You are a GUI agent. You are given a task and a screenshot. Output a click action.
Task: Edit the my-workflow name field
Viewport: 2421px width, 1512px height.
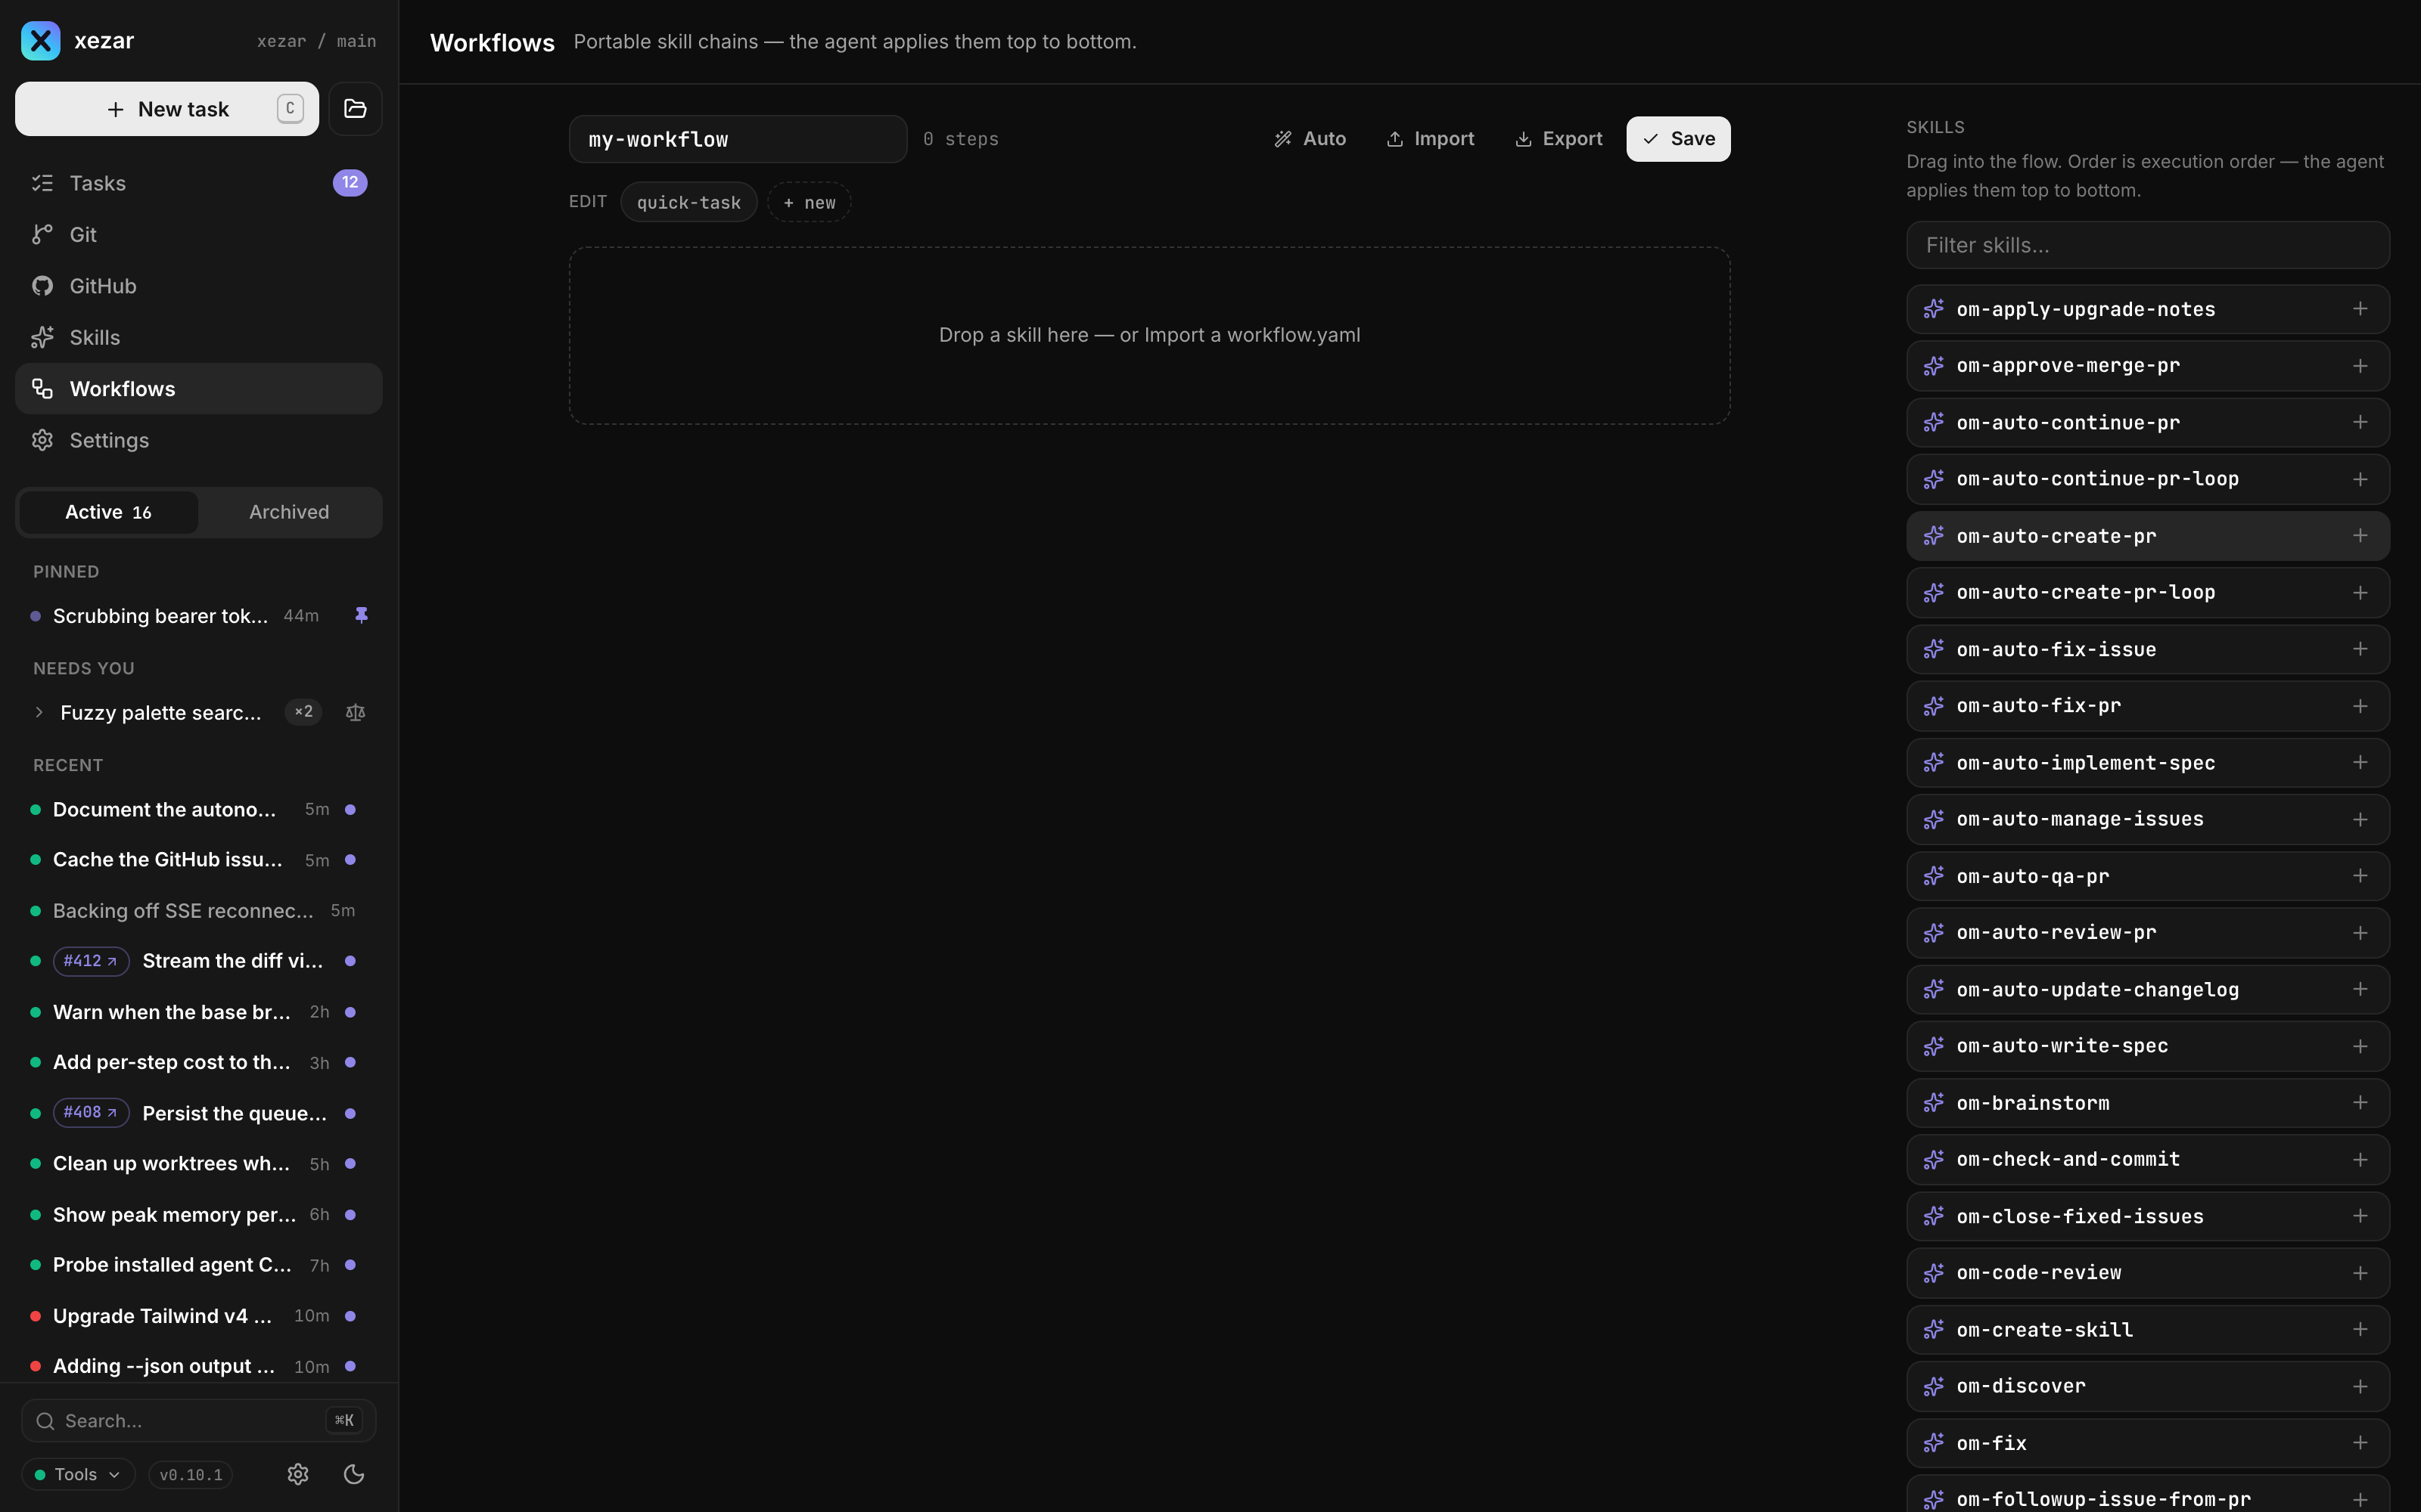point(738,139)
